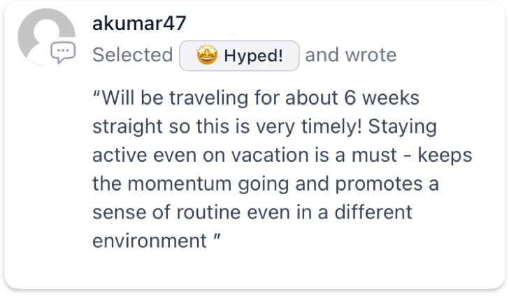Click the word "Selected" beside the badge
The height and width of the screenshot is (296, 509).
point(132,55)
